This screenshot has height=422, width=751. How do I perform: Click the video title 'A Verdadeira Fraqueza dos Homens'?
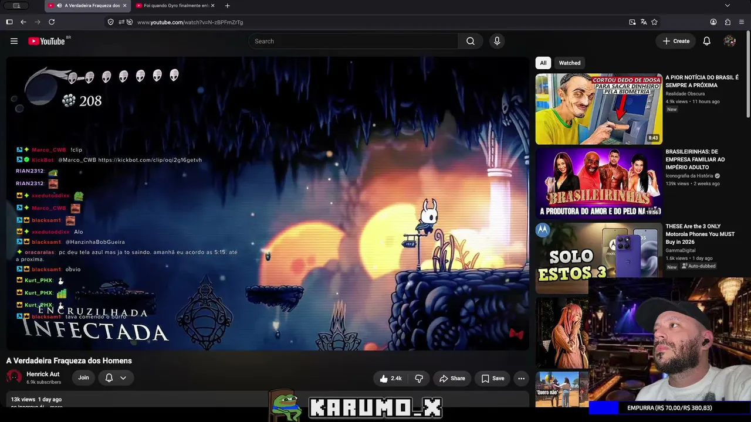click(69, 360)
